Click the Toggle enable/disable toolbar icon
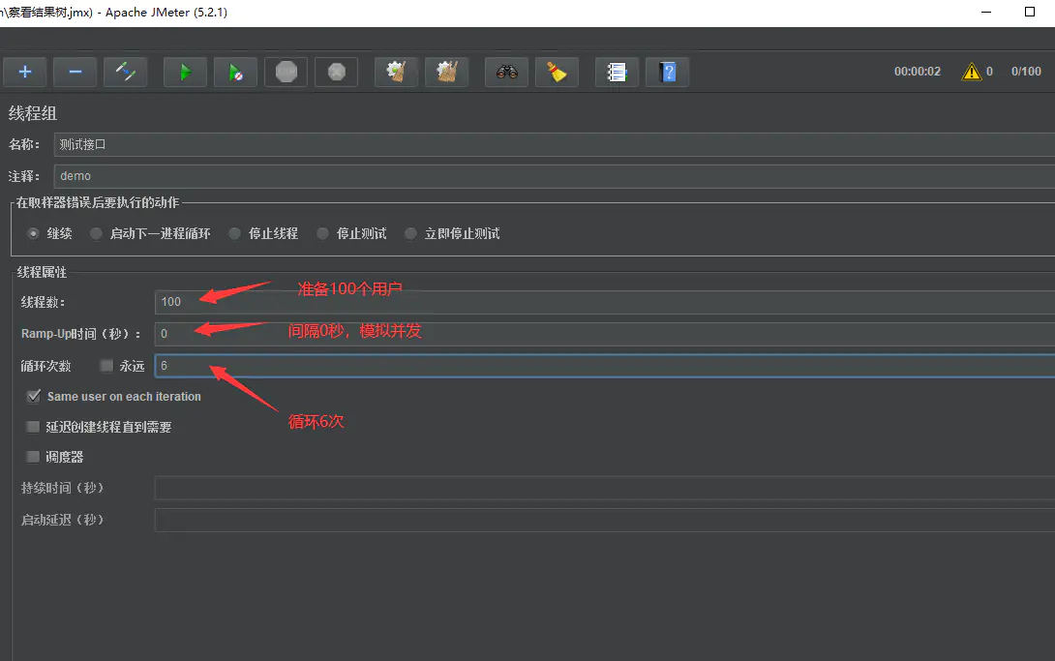The height and width of the screenshot is (661, 1055). coord(126,72)
